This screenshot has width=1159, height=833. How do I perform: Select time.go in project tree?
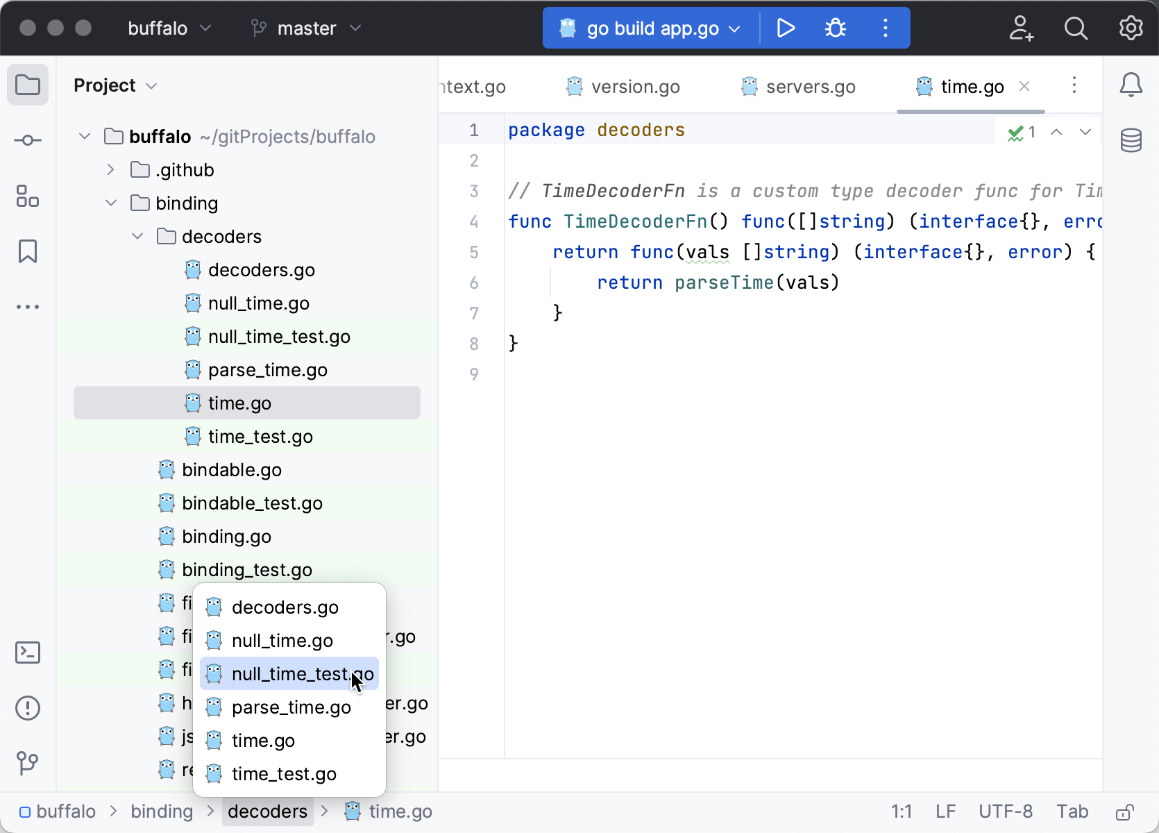point(247,403)
